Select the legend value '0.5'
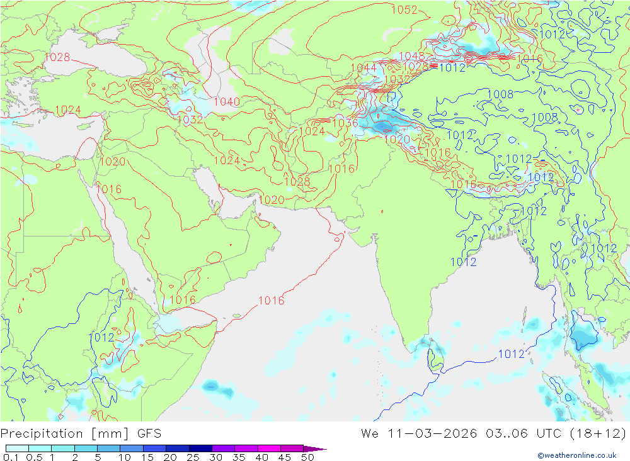 click(x=34, y=457)
